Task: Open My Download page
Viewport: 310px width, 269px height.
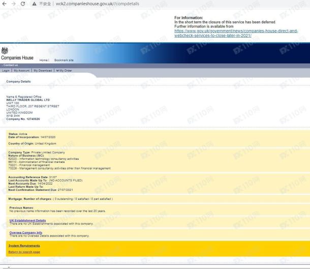Action: (x=43, y=71)
